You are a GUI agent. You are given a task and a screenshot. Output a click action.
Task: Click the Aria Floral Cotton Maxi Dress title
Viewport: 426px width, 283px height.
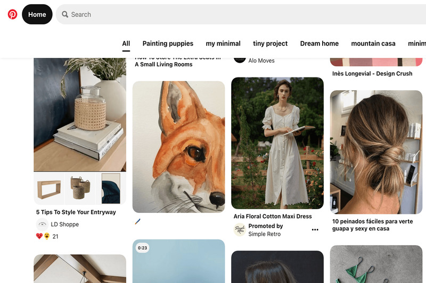click(x=273, y=217)
